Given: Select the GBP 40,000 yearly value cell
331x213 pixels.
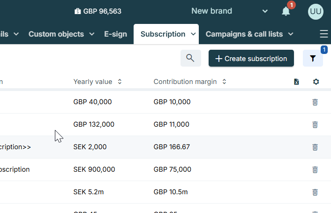Looking at the screenshot, I should [x=92, y=102].
